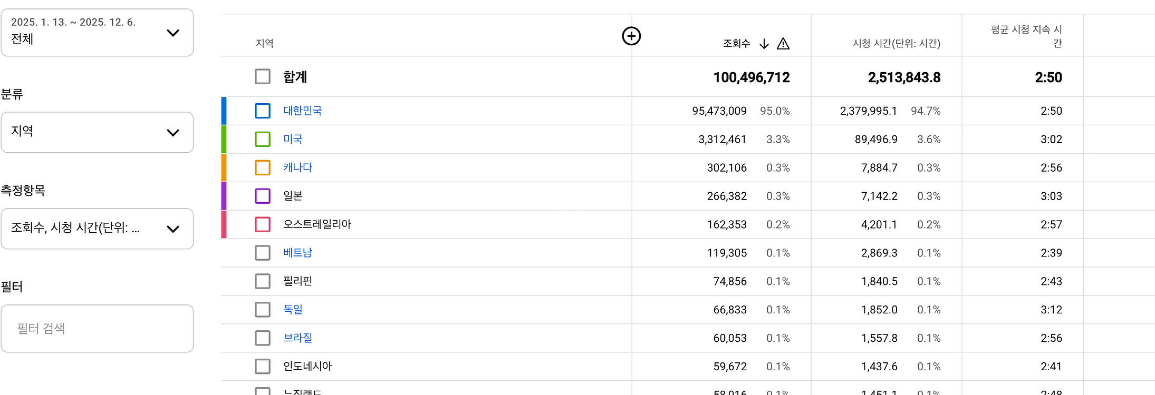The width and height of the screenshot is (1155, 395).
Task: Check the 베트남 row checkbox
Action: [x=262, y=253]
